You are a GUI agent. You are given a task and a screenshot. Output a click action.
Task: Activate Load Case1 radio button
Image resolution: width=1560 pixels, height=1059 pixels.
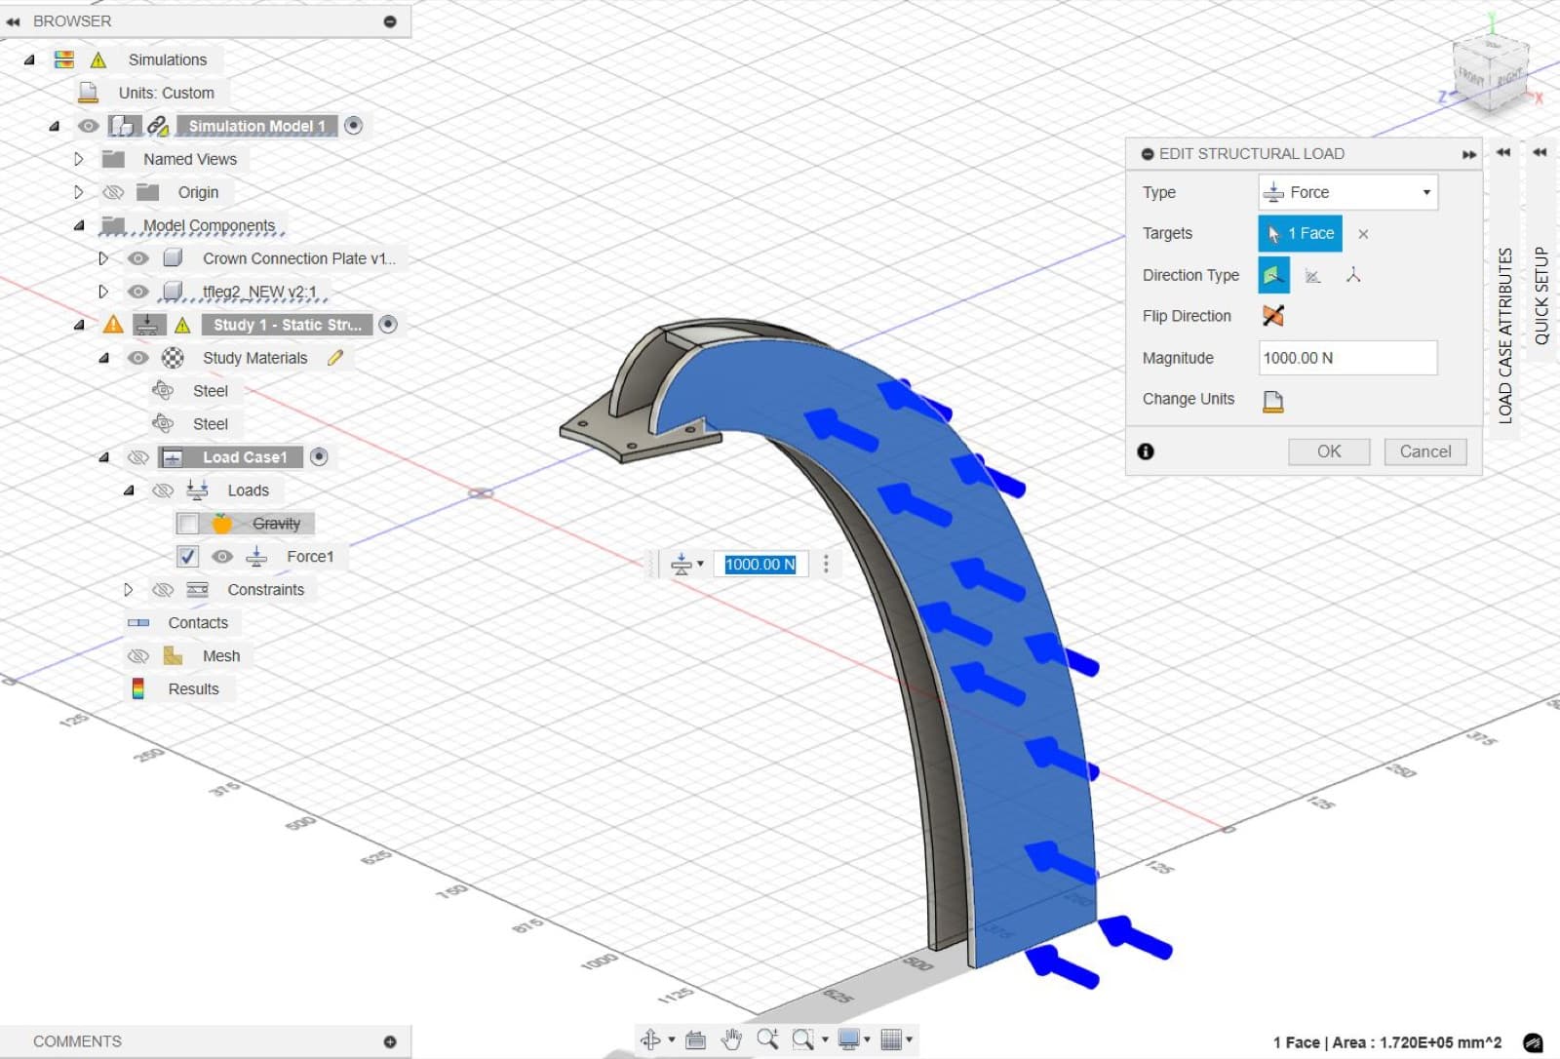(x=319, y=457)
